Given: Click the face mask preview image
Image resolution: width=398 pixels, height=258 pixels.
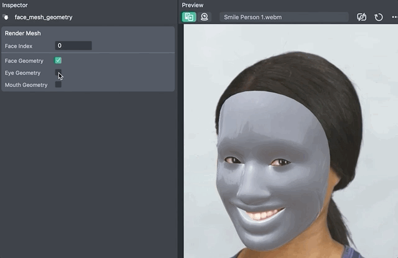Looking at the screenshot, I should tap(290, 141).
